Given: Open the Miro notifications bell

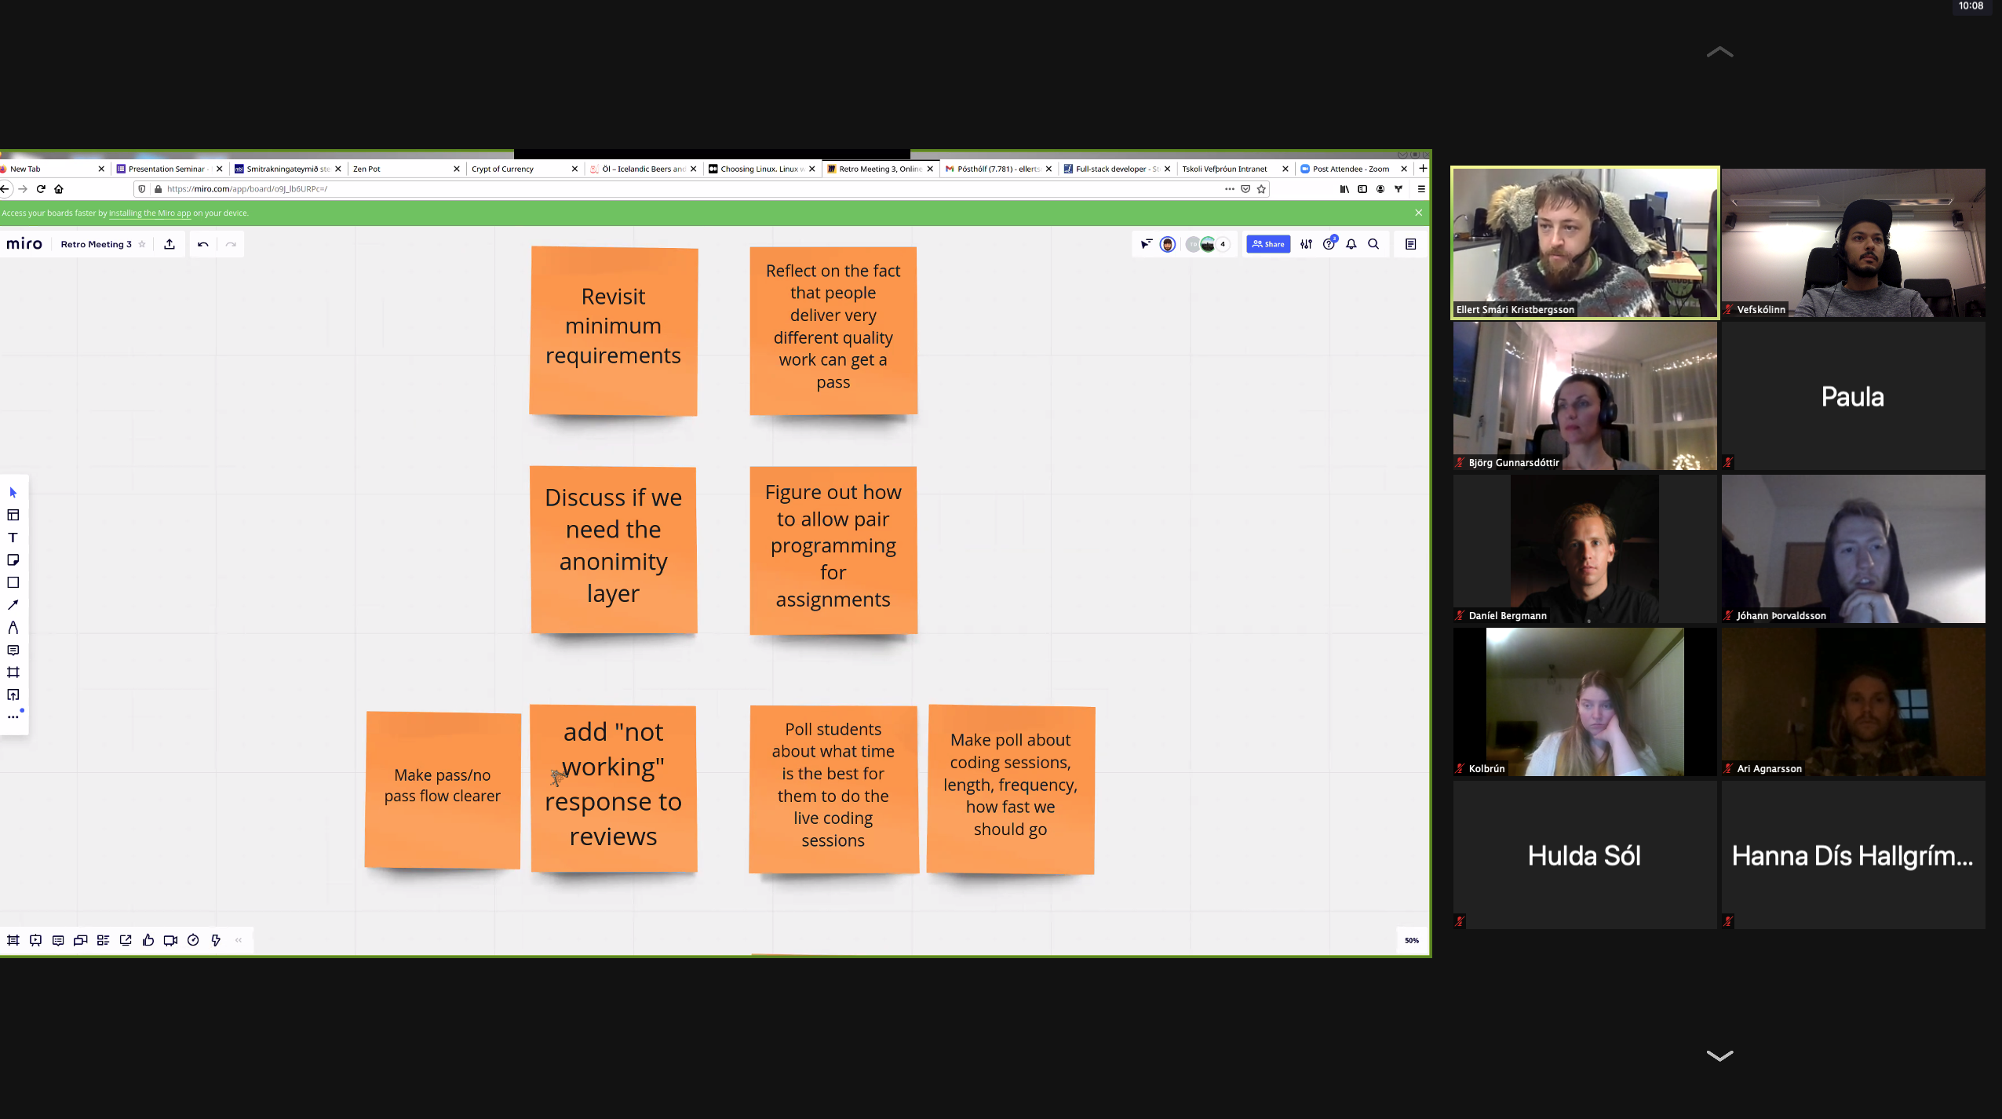Looking at the screenshot, I should [1351, 244].
